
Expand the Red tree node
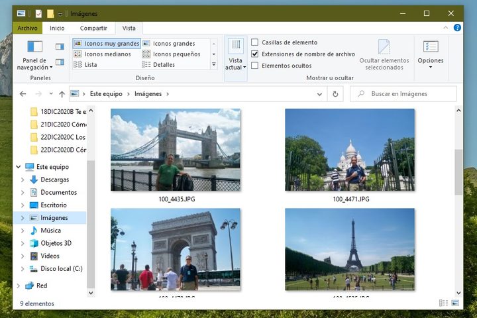pyautogui.click(x=19, y=286)
